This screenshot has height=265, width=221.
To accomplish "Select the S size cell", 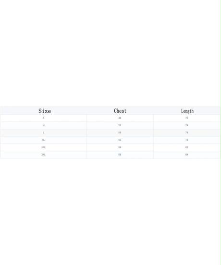I will 43,118.
